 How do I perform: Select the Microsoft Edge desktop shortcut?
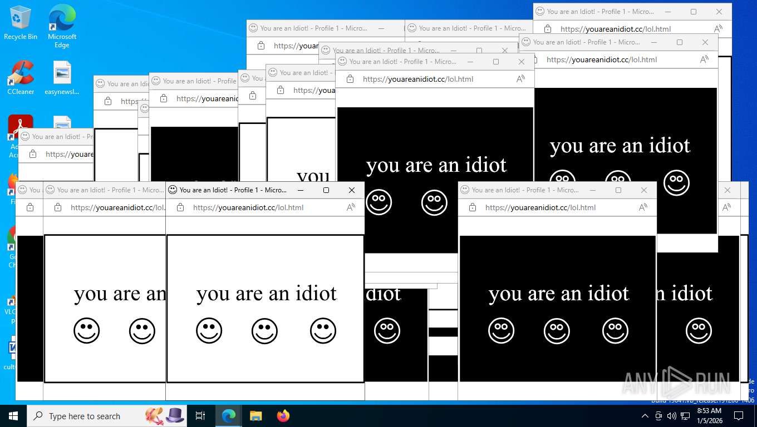click(x=62, y=26)
